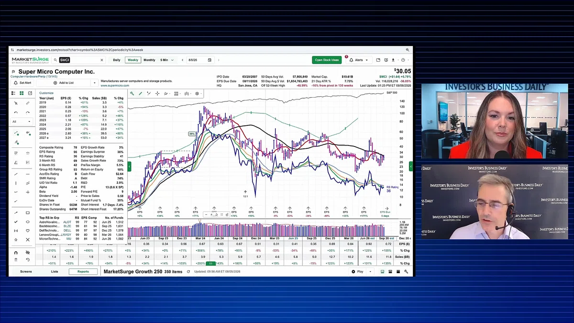
Task: Click the pop-out window icon
Action: [x=30, y=93]
